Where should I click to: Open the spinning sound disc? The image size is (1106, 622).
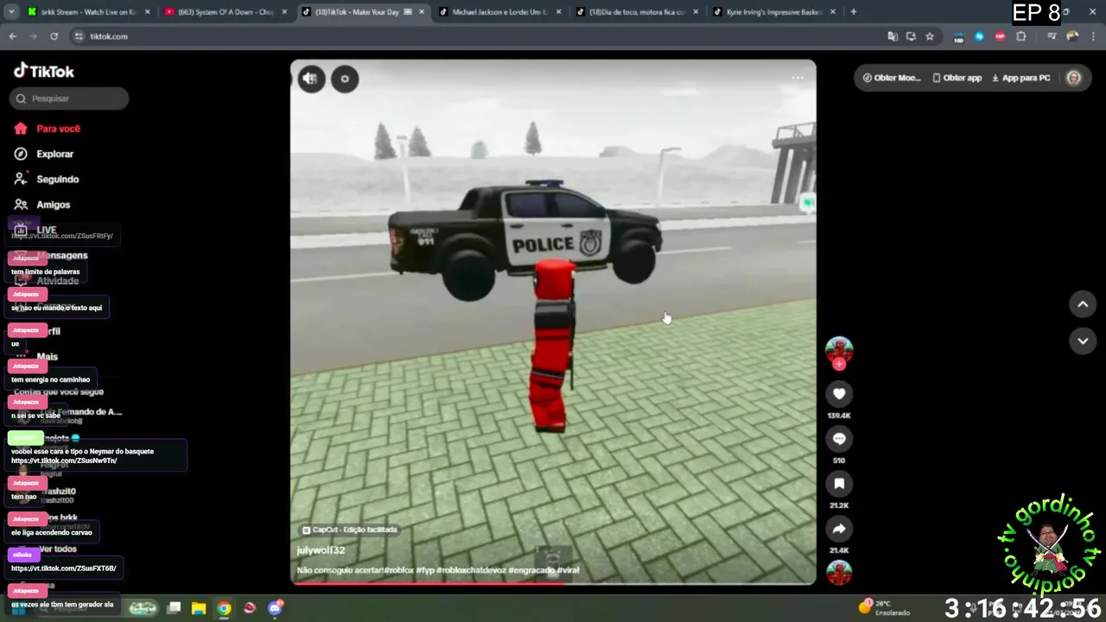click(839, 573)
